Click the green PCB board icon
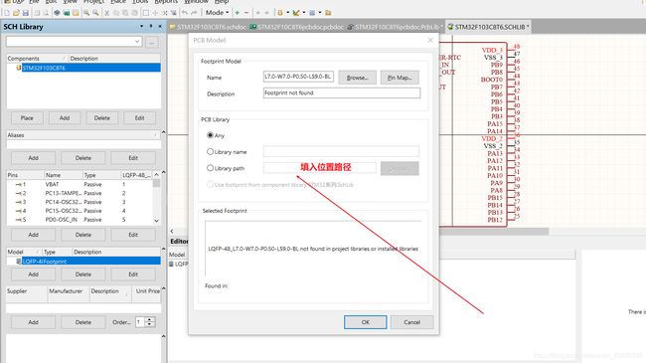The height and width of the screenshot is (363, 646). coord(66,13)
